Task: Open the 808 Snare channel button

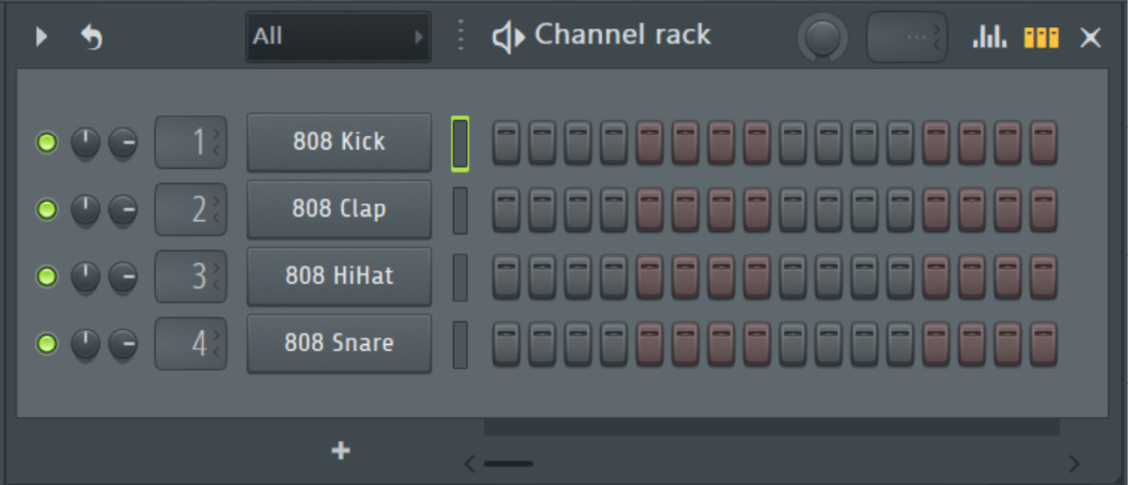Action: [339, 343]
